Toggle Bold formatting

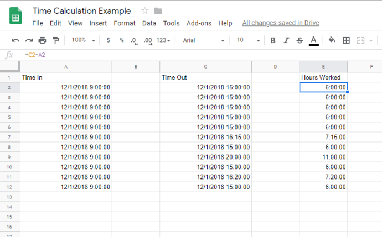point(272,40)
